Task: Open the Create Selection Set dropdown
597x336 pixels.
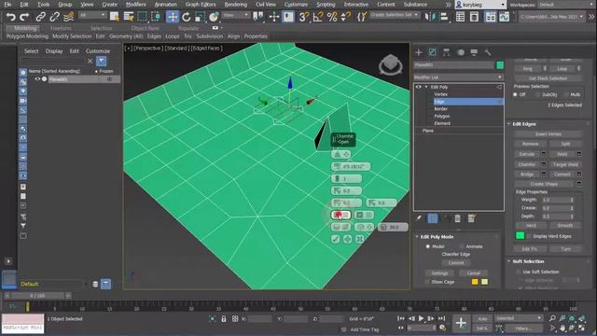Action: click(395, 15)
